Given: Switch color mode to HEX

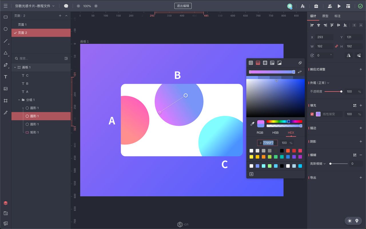Looking at the screenshot, I should [291, 133].
